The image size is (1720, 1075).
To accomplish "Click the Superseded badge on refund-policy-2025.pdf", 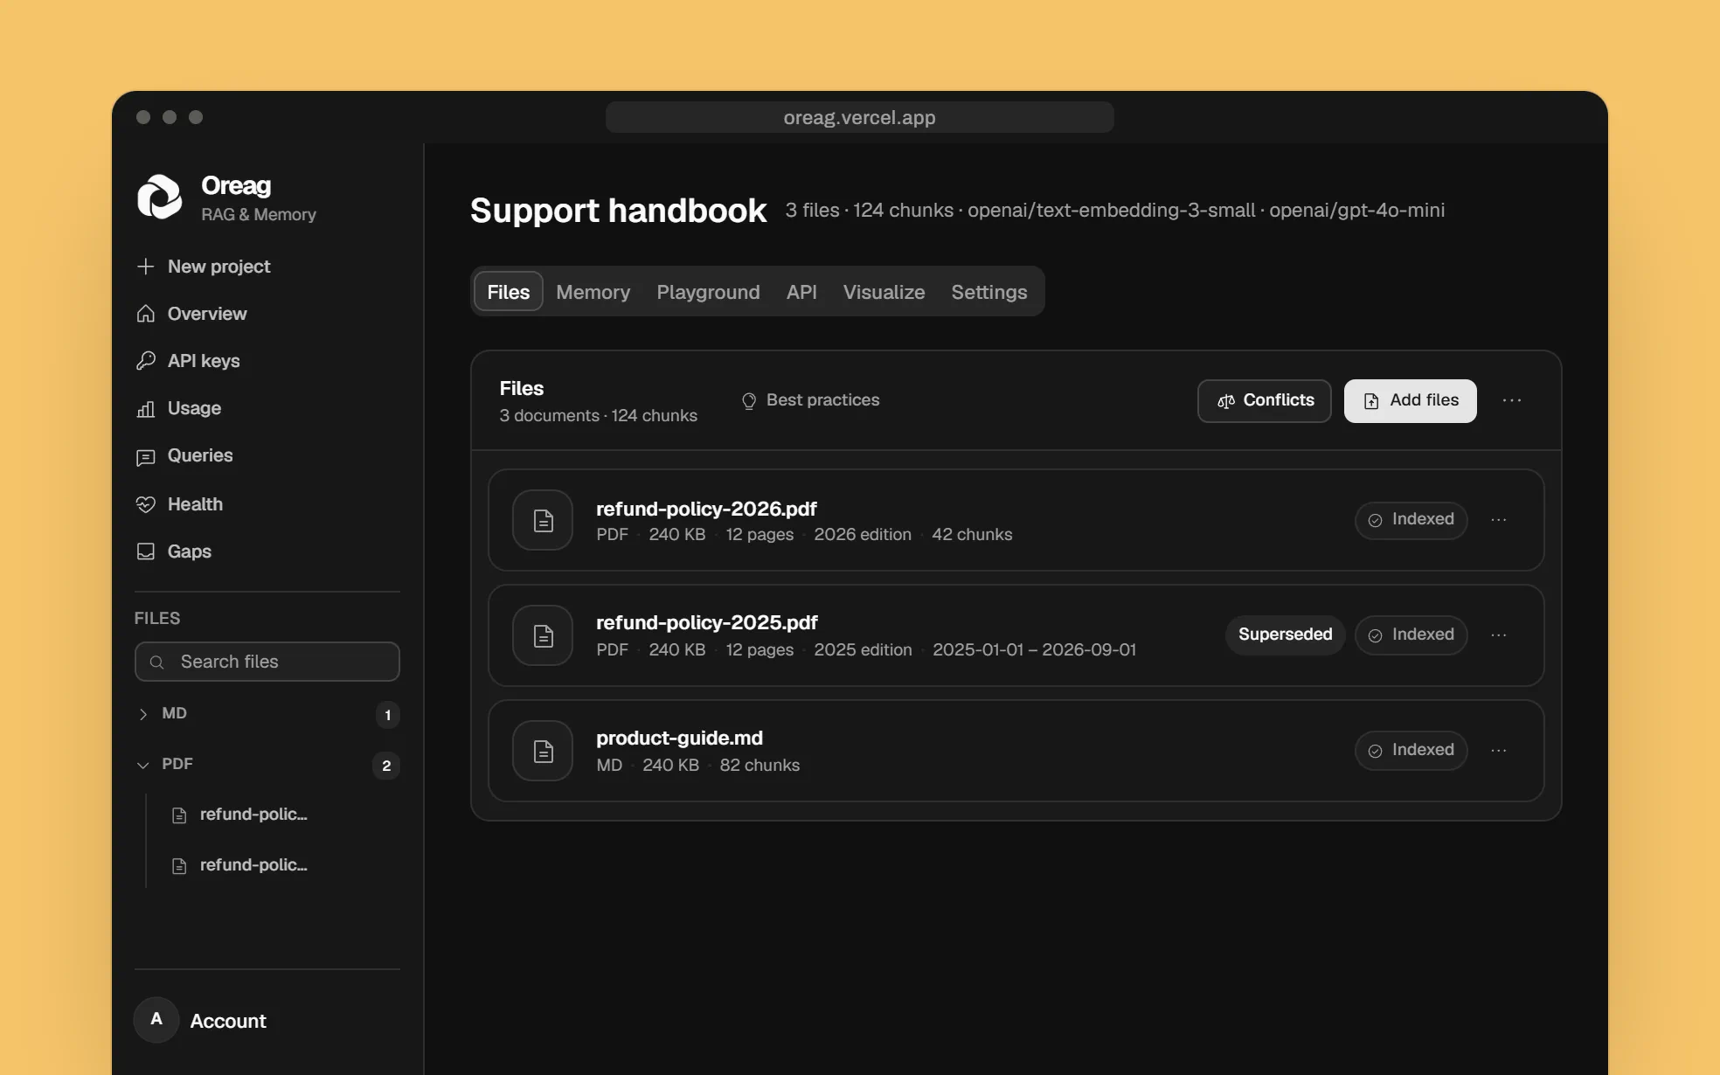I will point(1285,635).
